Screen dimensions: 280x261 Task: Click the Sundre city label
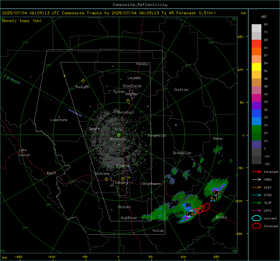tap(94, 128)
